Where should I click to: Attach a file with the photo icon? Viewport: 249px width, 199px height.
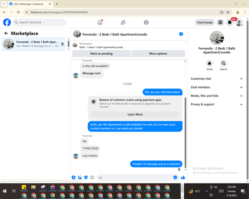point(80,178)
